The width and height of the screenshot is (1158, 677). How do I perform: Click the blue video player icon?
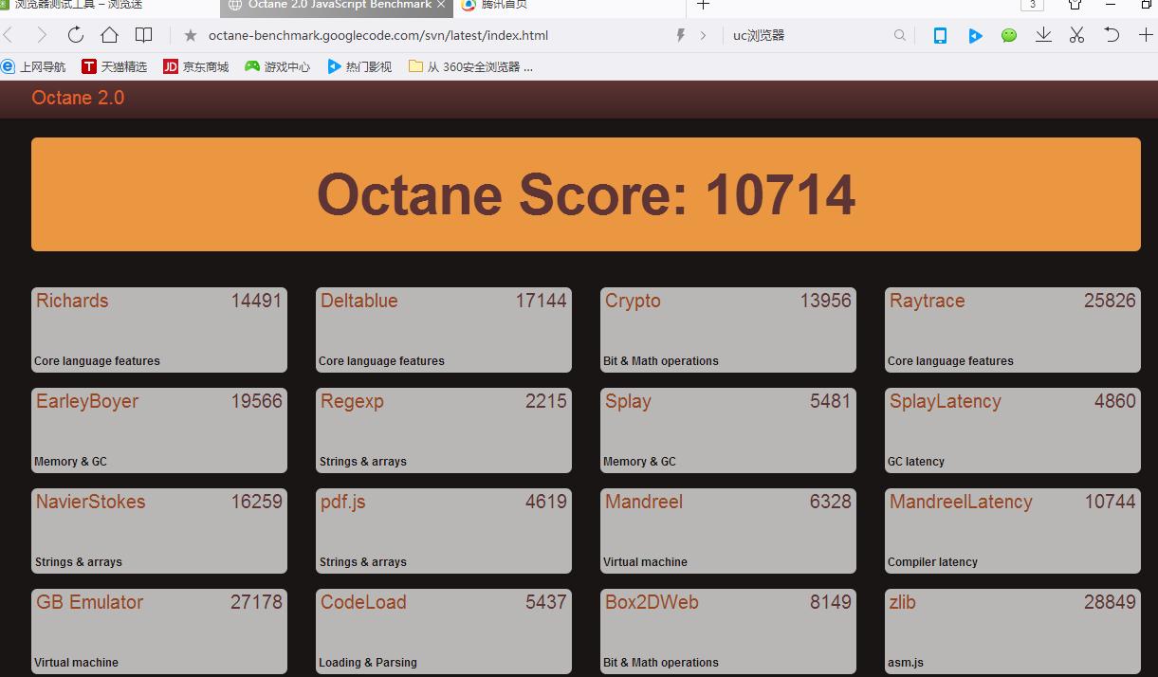975,35
